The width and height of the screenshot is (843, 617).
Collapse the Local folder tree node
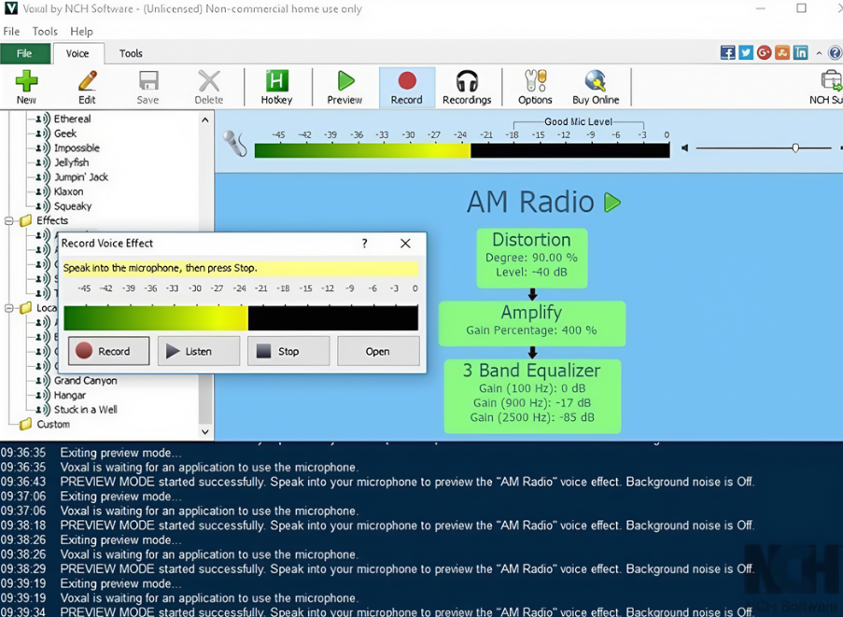9,308
